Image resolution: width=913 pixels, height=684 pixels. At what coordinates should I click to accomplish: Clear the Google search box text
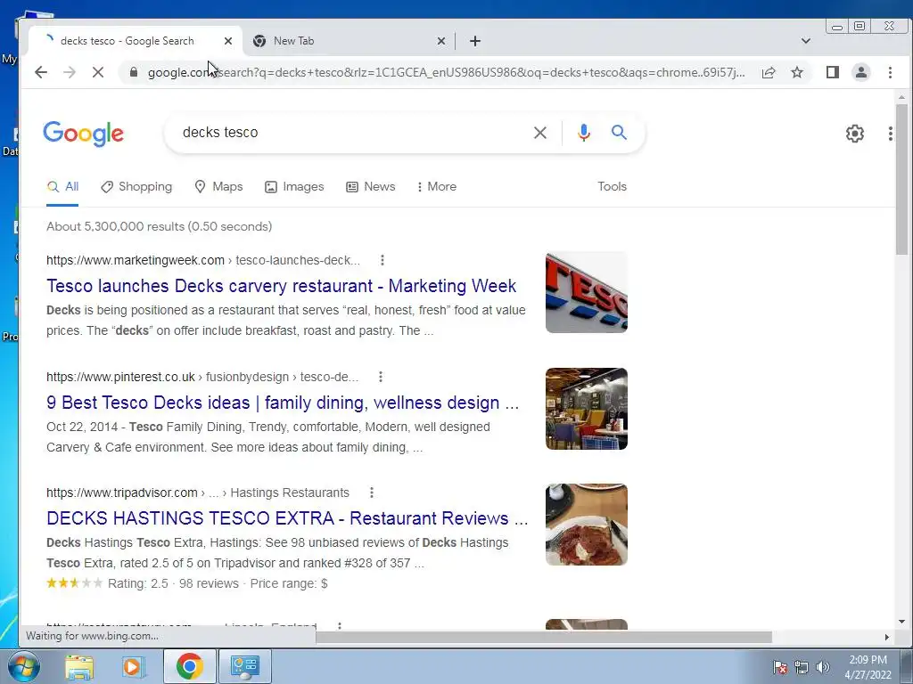point(539,133)
